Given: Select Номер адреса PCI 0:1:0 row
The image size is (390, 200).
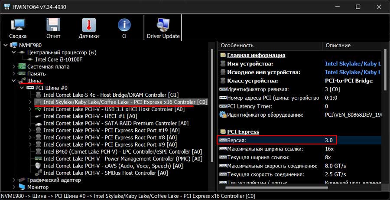Looking at the screenshot, I should click(x=299, y=98).
